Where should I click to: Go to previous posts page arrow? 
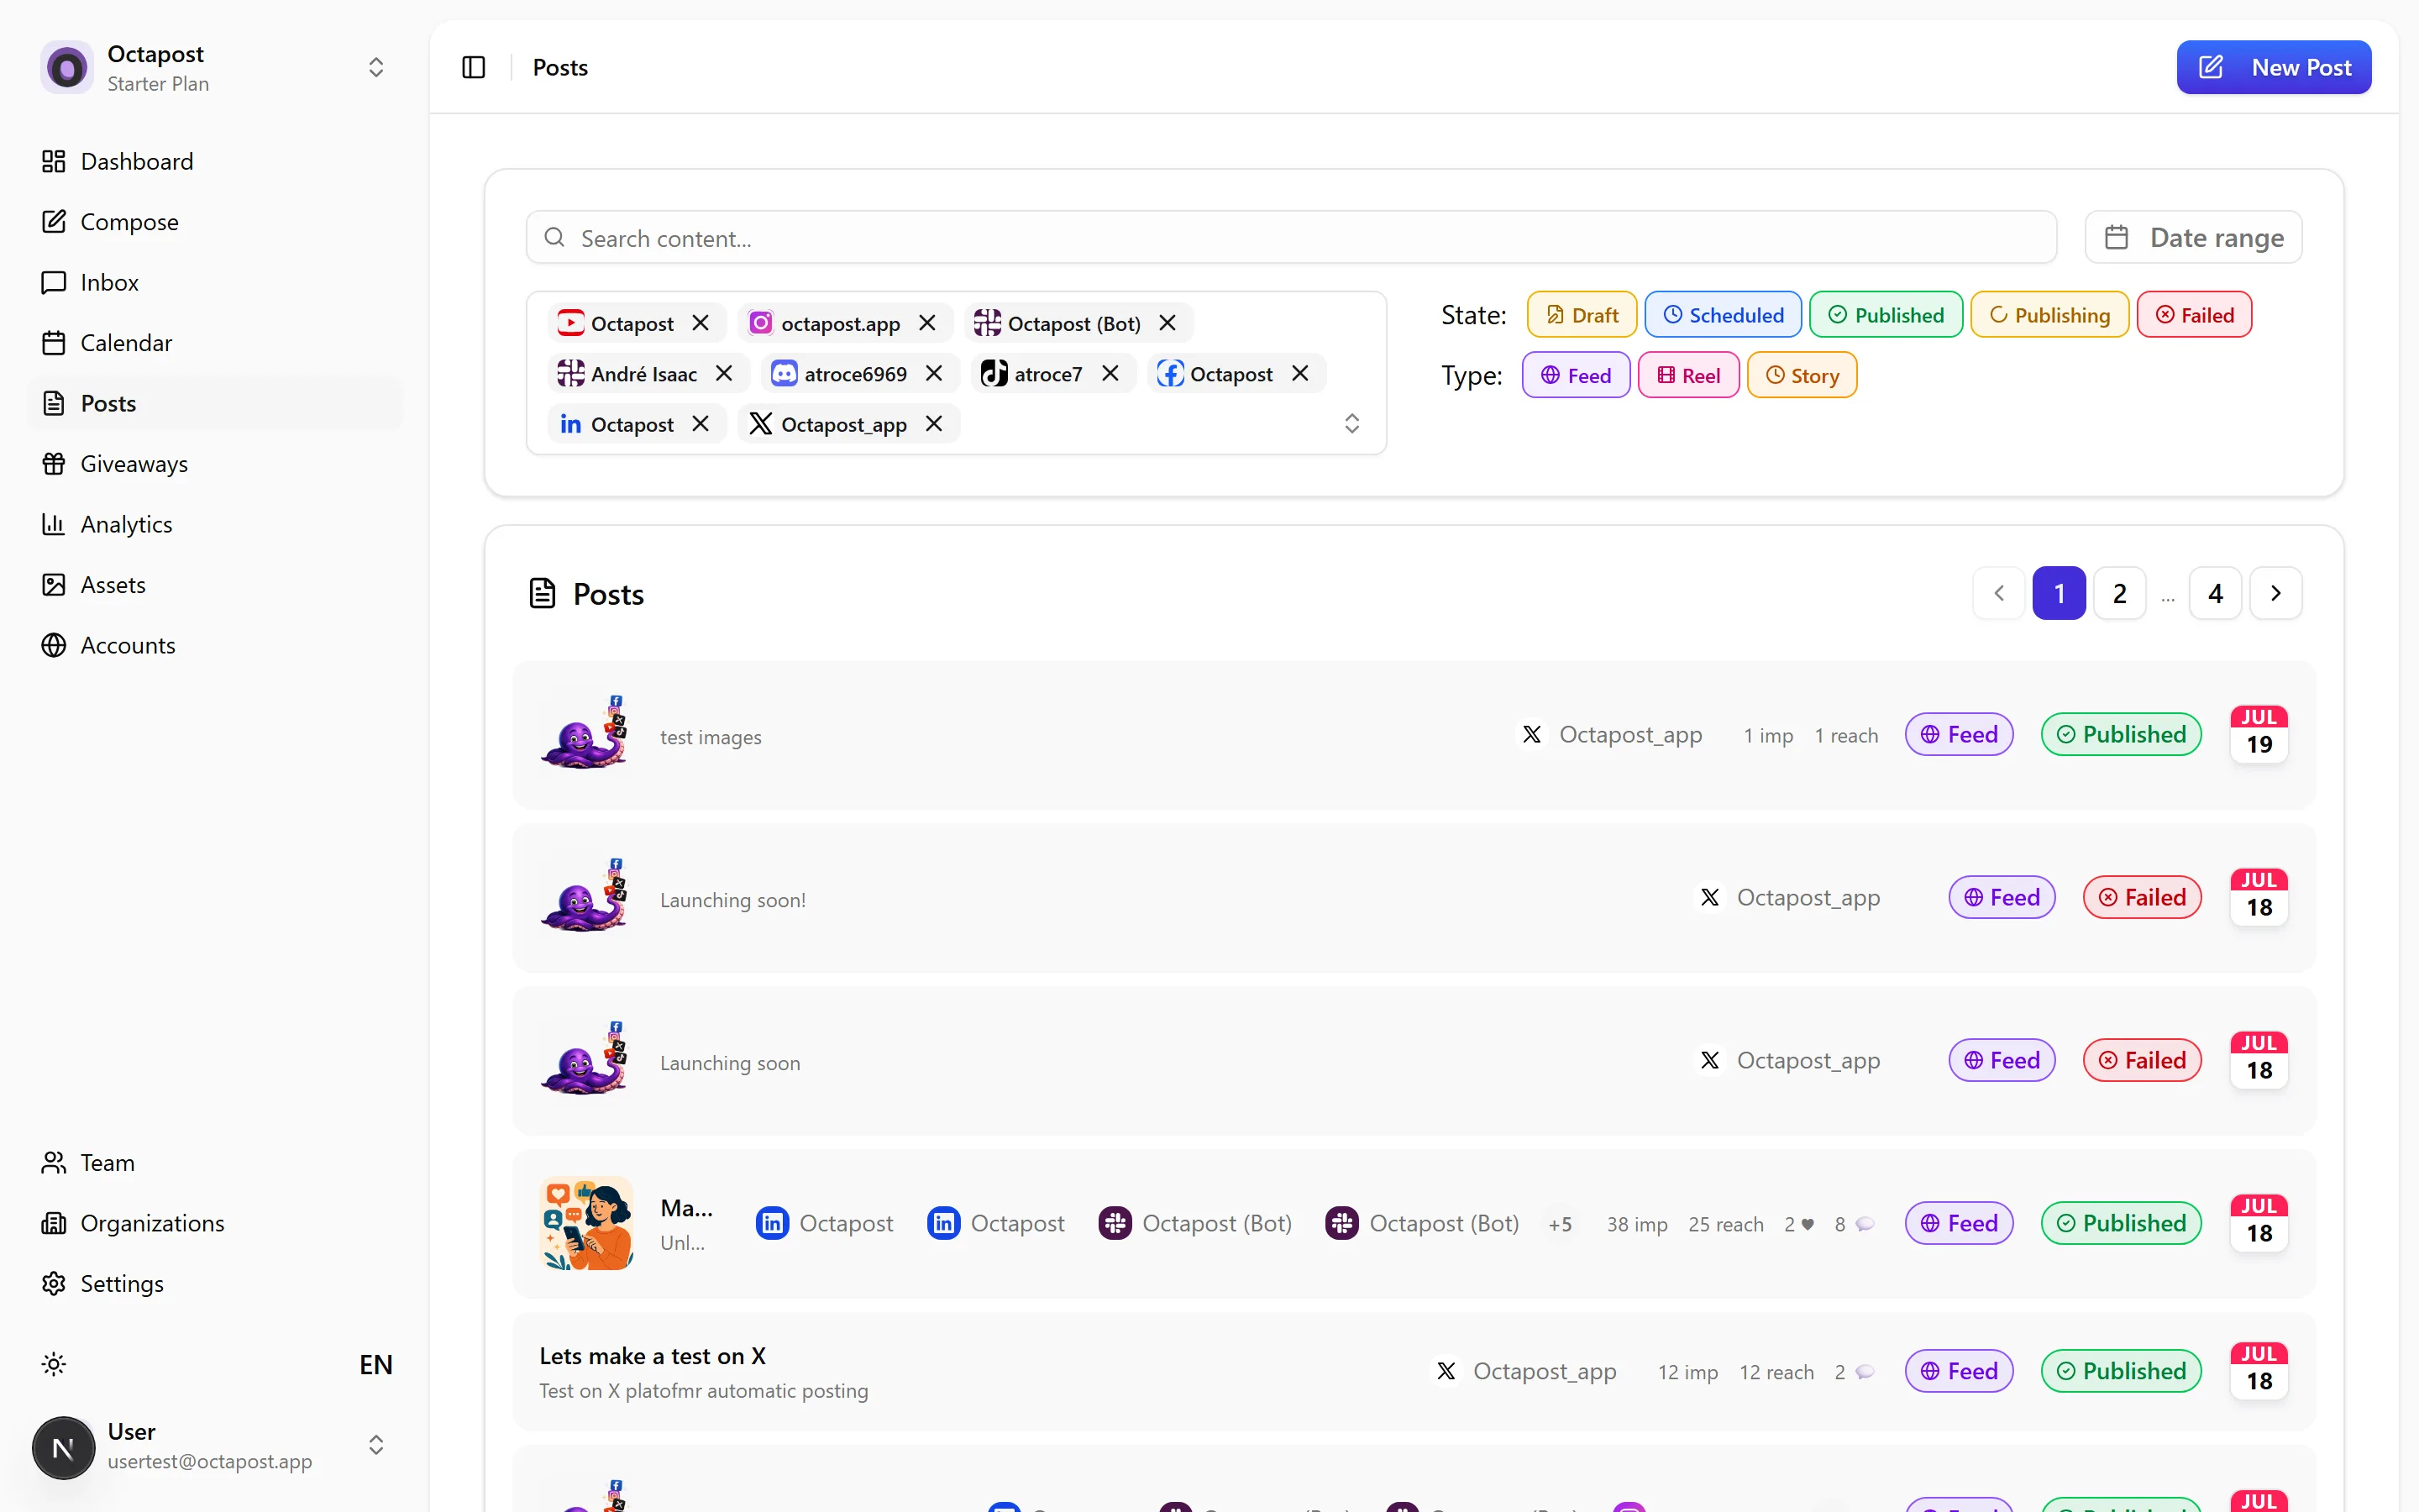click(1999, 593)
